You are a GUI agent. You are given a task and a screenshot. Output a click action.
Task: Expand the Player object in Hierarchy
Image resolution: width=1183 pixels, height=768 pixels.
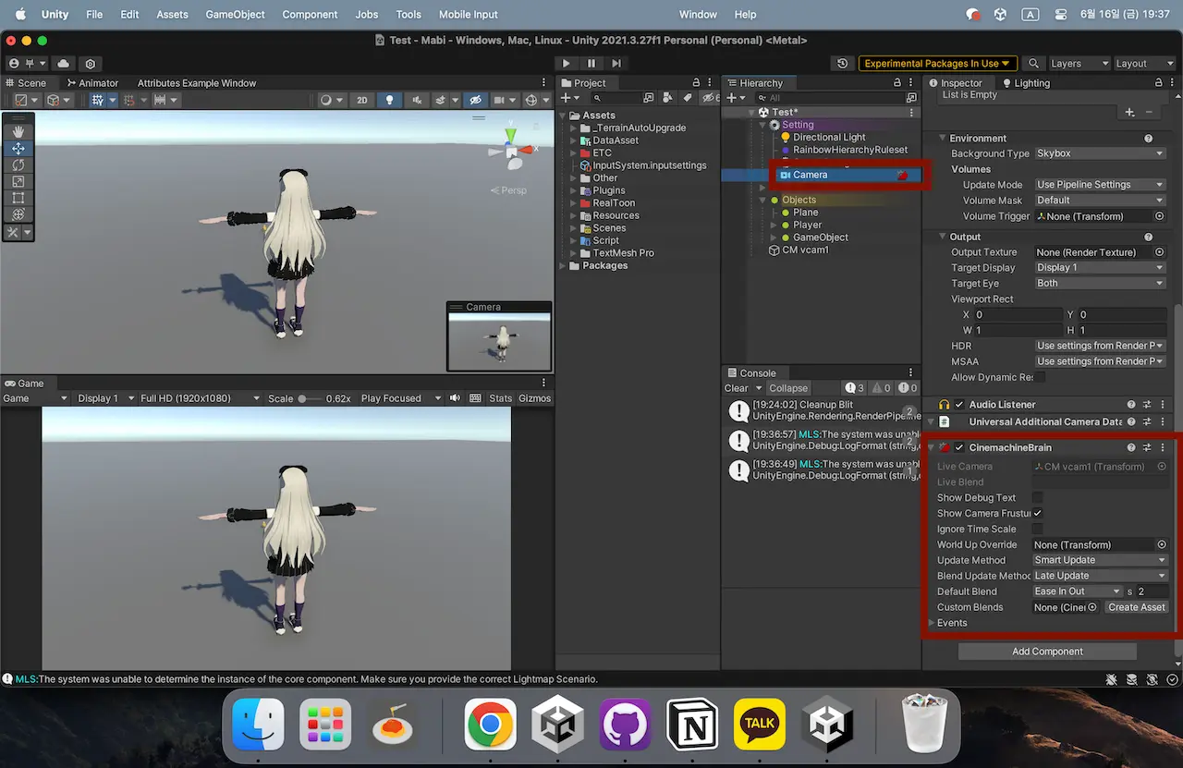tap(774, 225)
